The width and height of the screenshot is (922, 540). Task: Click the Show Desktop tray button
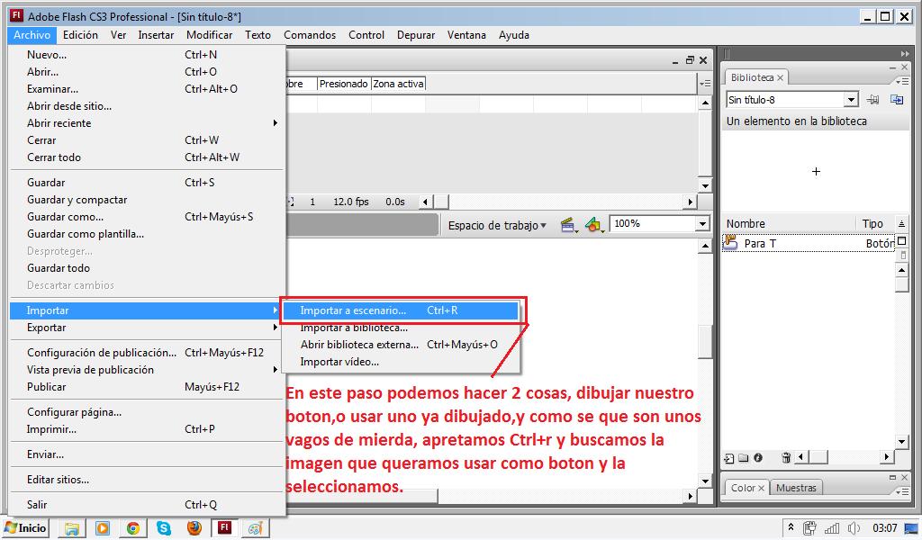[912, 528]
